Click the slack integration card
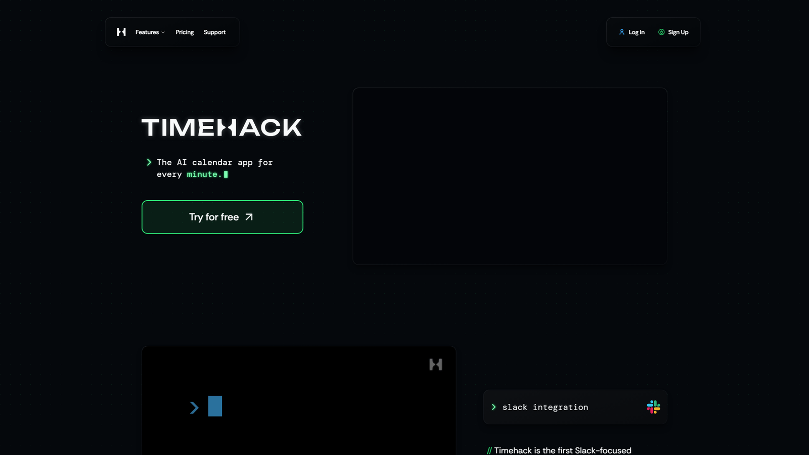Screen dimensions: 809x455 [x=575, y=407]
